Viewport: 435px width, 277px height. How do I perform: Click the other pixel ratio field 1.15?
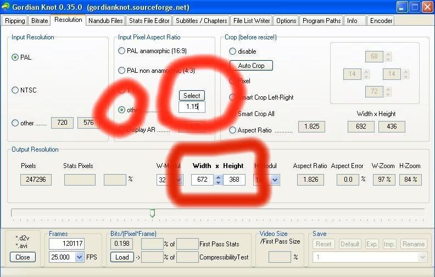pos(192,107)
